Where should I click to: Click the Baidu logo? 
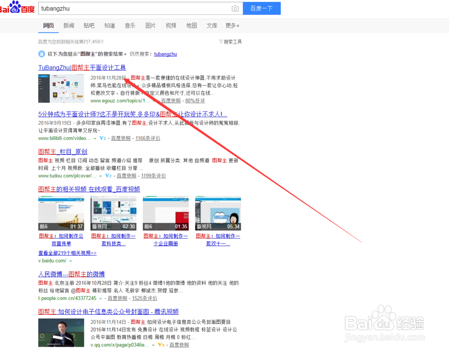(17, 7)
